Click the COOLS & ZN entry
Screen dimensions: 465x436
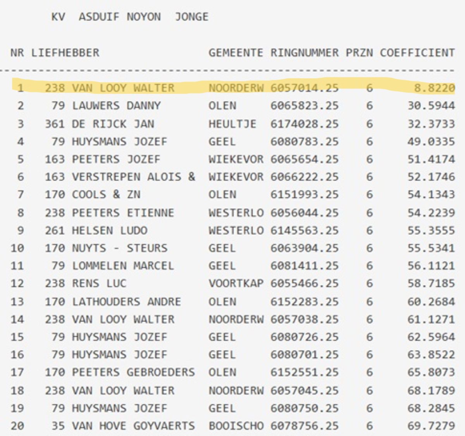(x=106, y=194)
